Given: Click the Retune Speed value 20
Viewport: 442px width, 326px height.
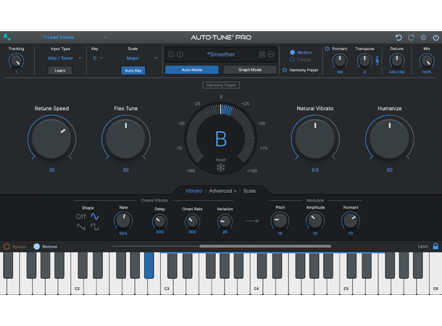Looking at the screenshot, I should point(51,170).
